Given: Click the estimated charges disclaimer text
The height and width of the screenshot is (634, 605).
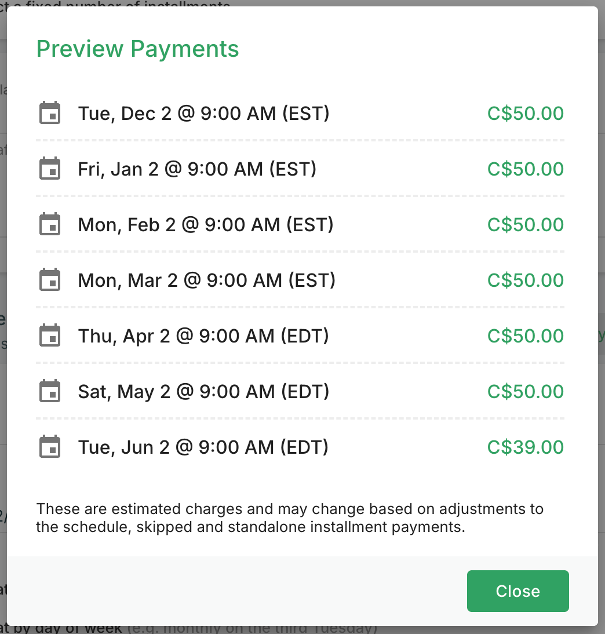Looking at the screenshot, I should [290, 519].
